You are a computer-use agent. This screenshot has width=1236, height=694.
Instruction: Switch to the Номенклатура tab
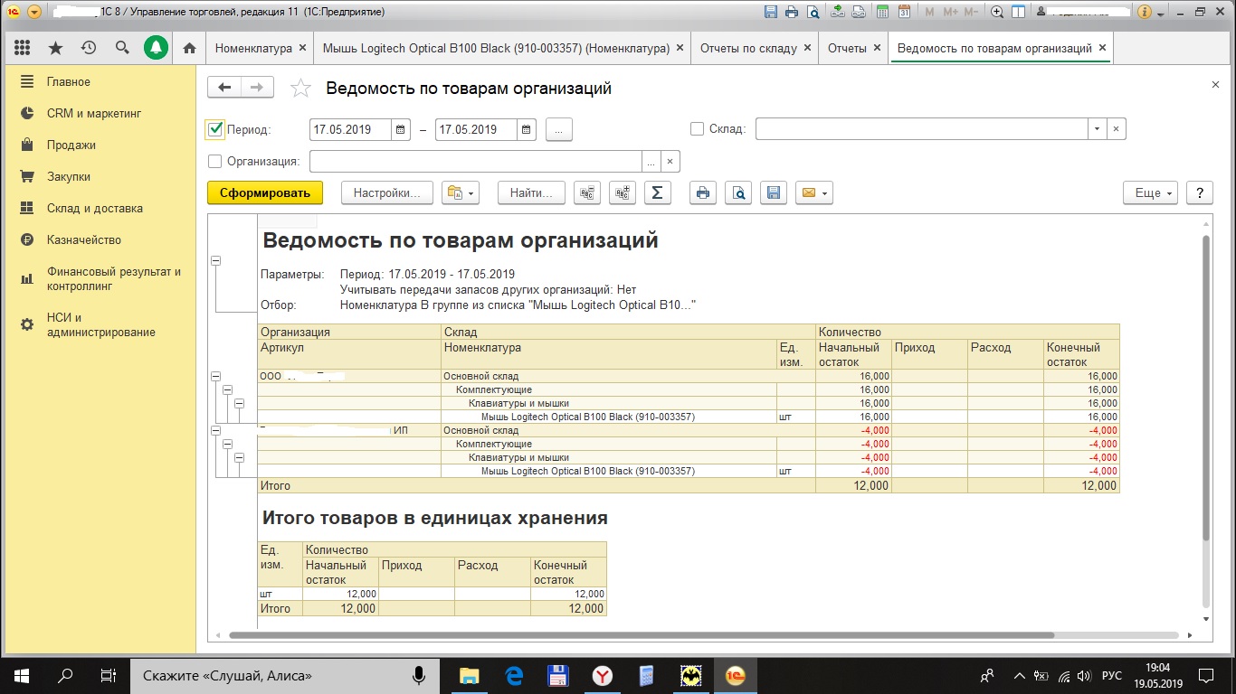253,48
